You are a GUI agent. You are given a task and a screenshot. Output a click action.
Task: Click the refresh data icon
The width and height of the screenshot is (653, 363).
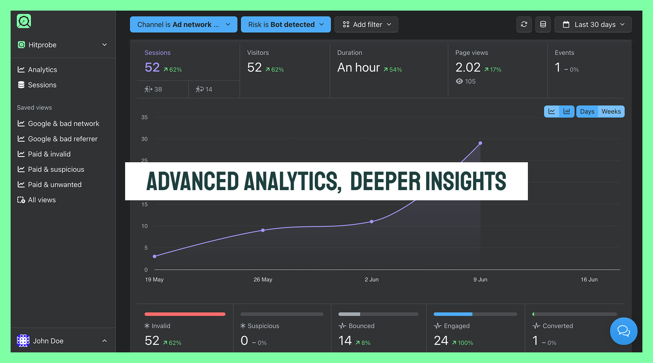(x=524, y=24)
